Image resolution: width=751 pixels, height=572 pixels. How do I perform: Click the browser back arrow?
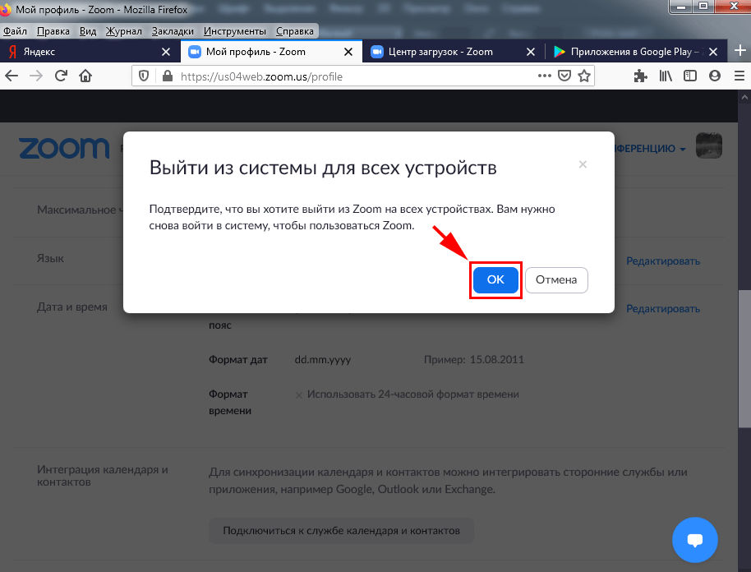click(12, 76)
